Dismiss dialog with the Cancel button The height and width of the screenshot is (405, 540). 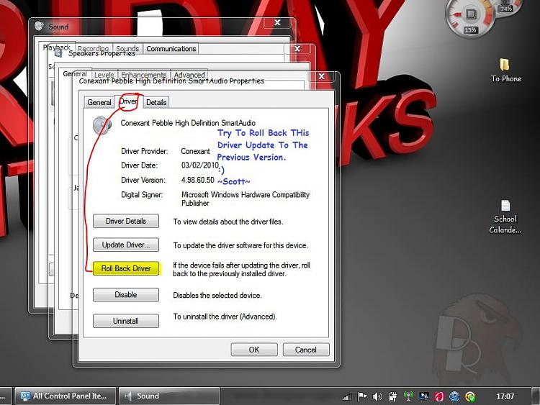[x=306, y=350]
